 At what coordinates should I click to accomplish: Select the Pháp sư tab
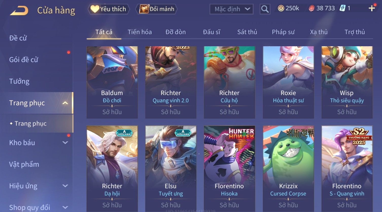[x=283, y=32]
